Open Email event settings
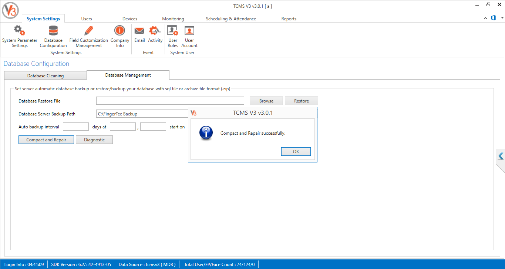Image resolution: width=505 pixels, height=269 pixels. coord(139,34)
